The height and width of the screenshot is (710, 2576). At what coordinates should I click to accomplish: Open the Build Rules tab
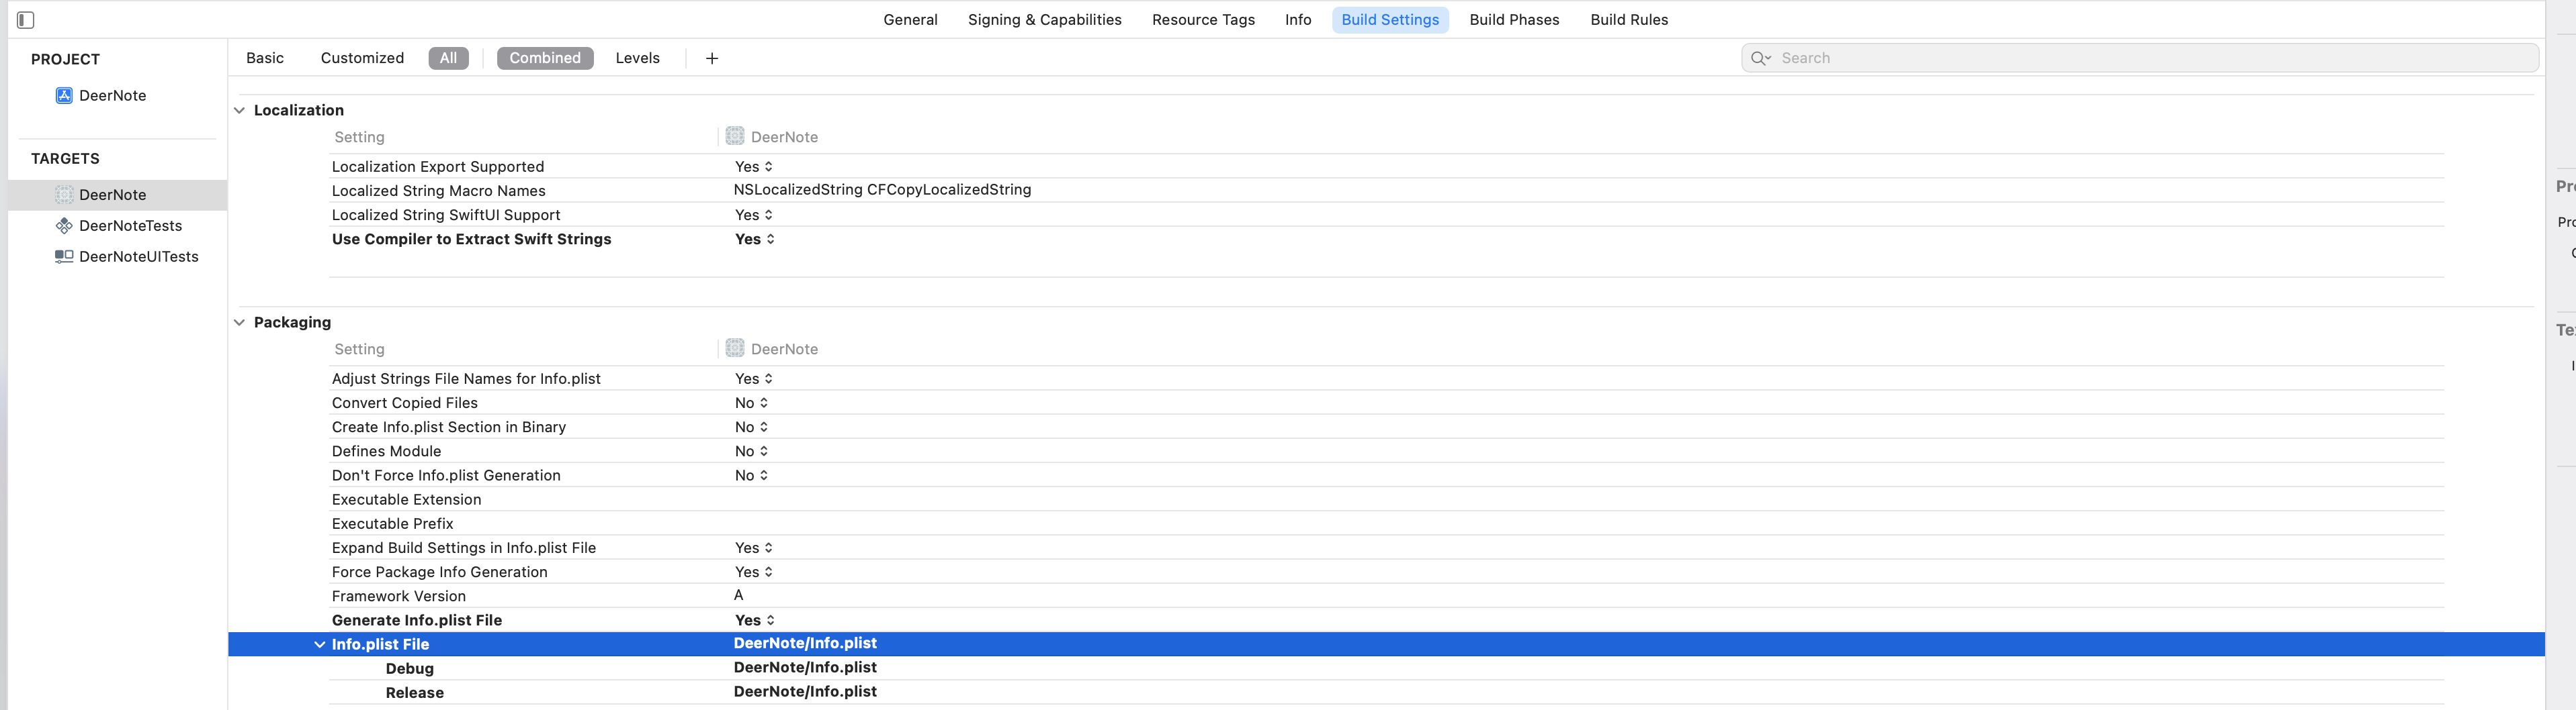tap(1629, 20)
